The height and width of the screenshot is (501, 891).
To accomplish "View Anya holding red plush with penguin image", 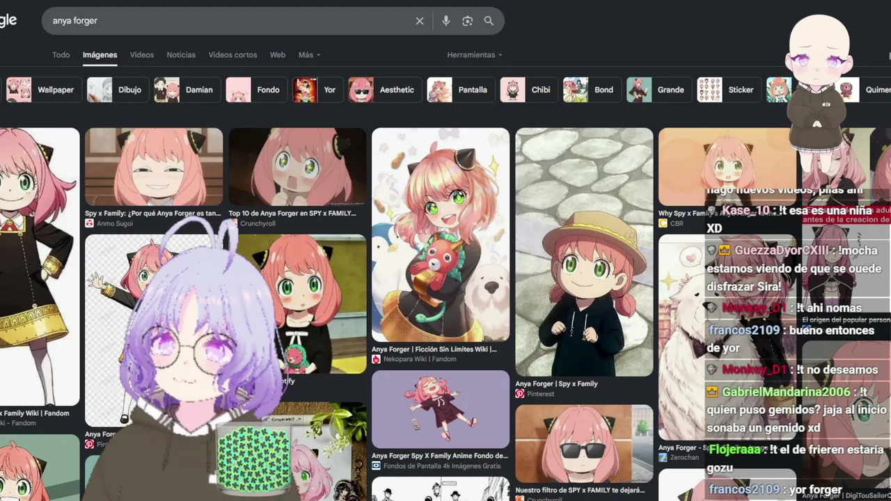I will [441, 234].
